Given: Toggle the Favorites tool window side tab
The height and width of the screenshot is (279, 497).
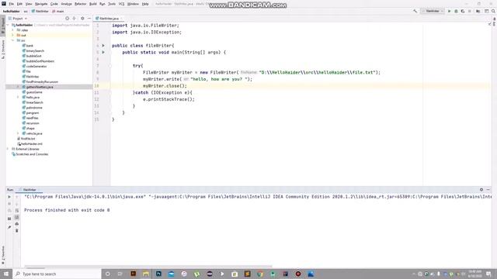Looking at the screenshot, I should click(3, 255).
